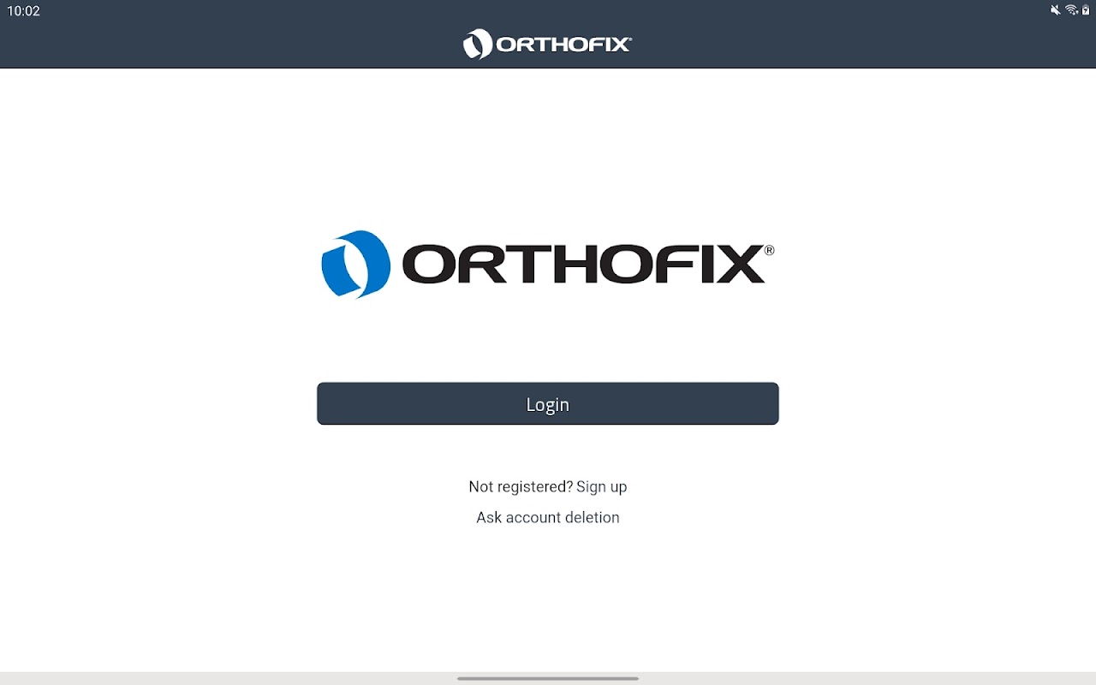Tap the bottom navigation gesture handle
This screenshot has height=685, width=1096.
pos(548,678)
